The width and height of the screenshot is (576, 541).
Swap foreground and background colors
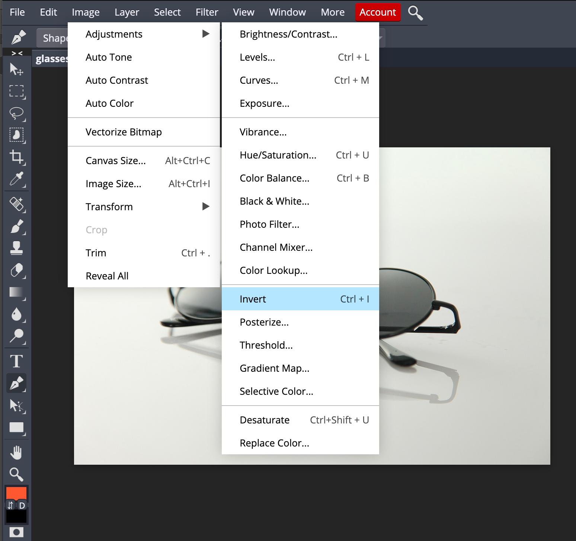[x=10, y=505]
